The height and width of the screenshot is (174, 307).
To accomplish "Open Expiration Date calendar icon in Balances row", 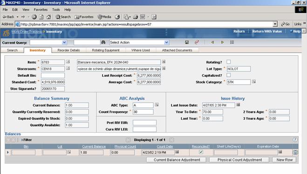I will (280, 152).
